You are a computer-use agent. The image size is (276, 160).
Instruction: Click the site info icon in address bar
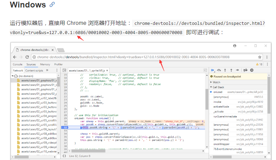pos(34,57)
